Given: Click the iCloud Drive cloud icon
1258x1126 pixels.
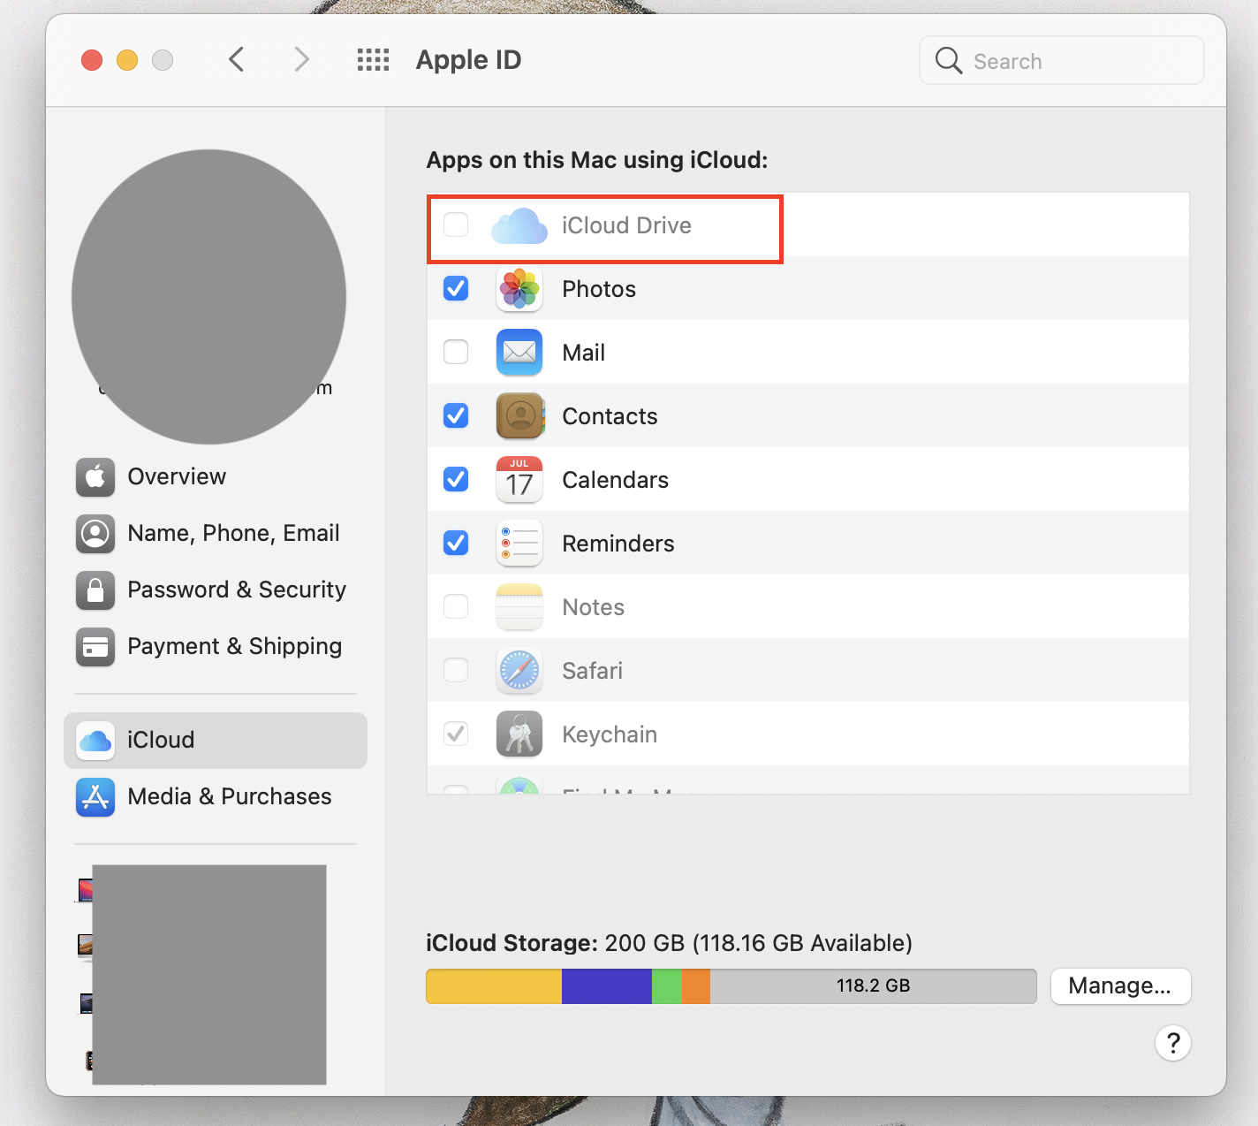Looking at the screenshot, I should (x=519, y=225).
